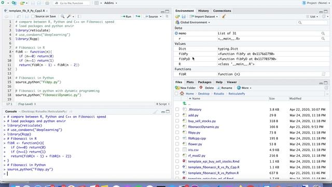332x187 pixels.
Task: Open the R Script file type dropdown
Action: [163, 104]
